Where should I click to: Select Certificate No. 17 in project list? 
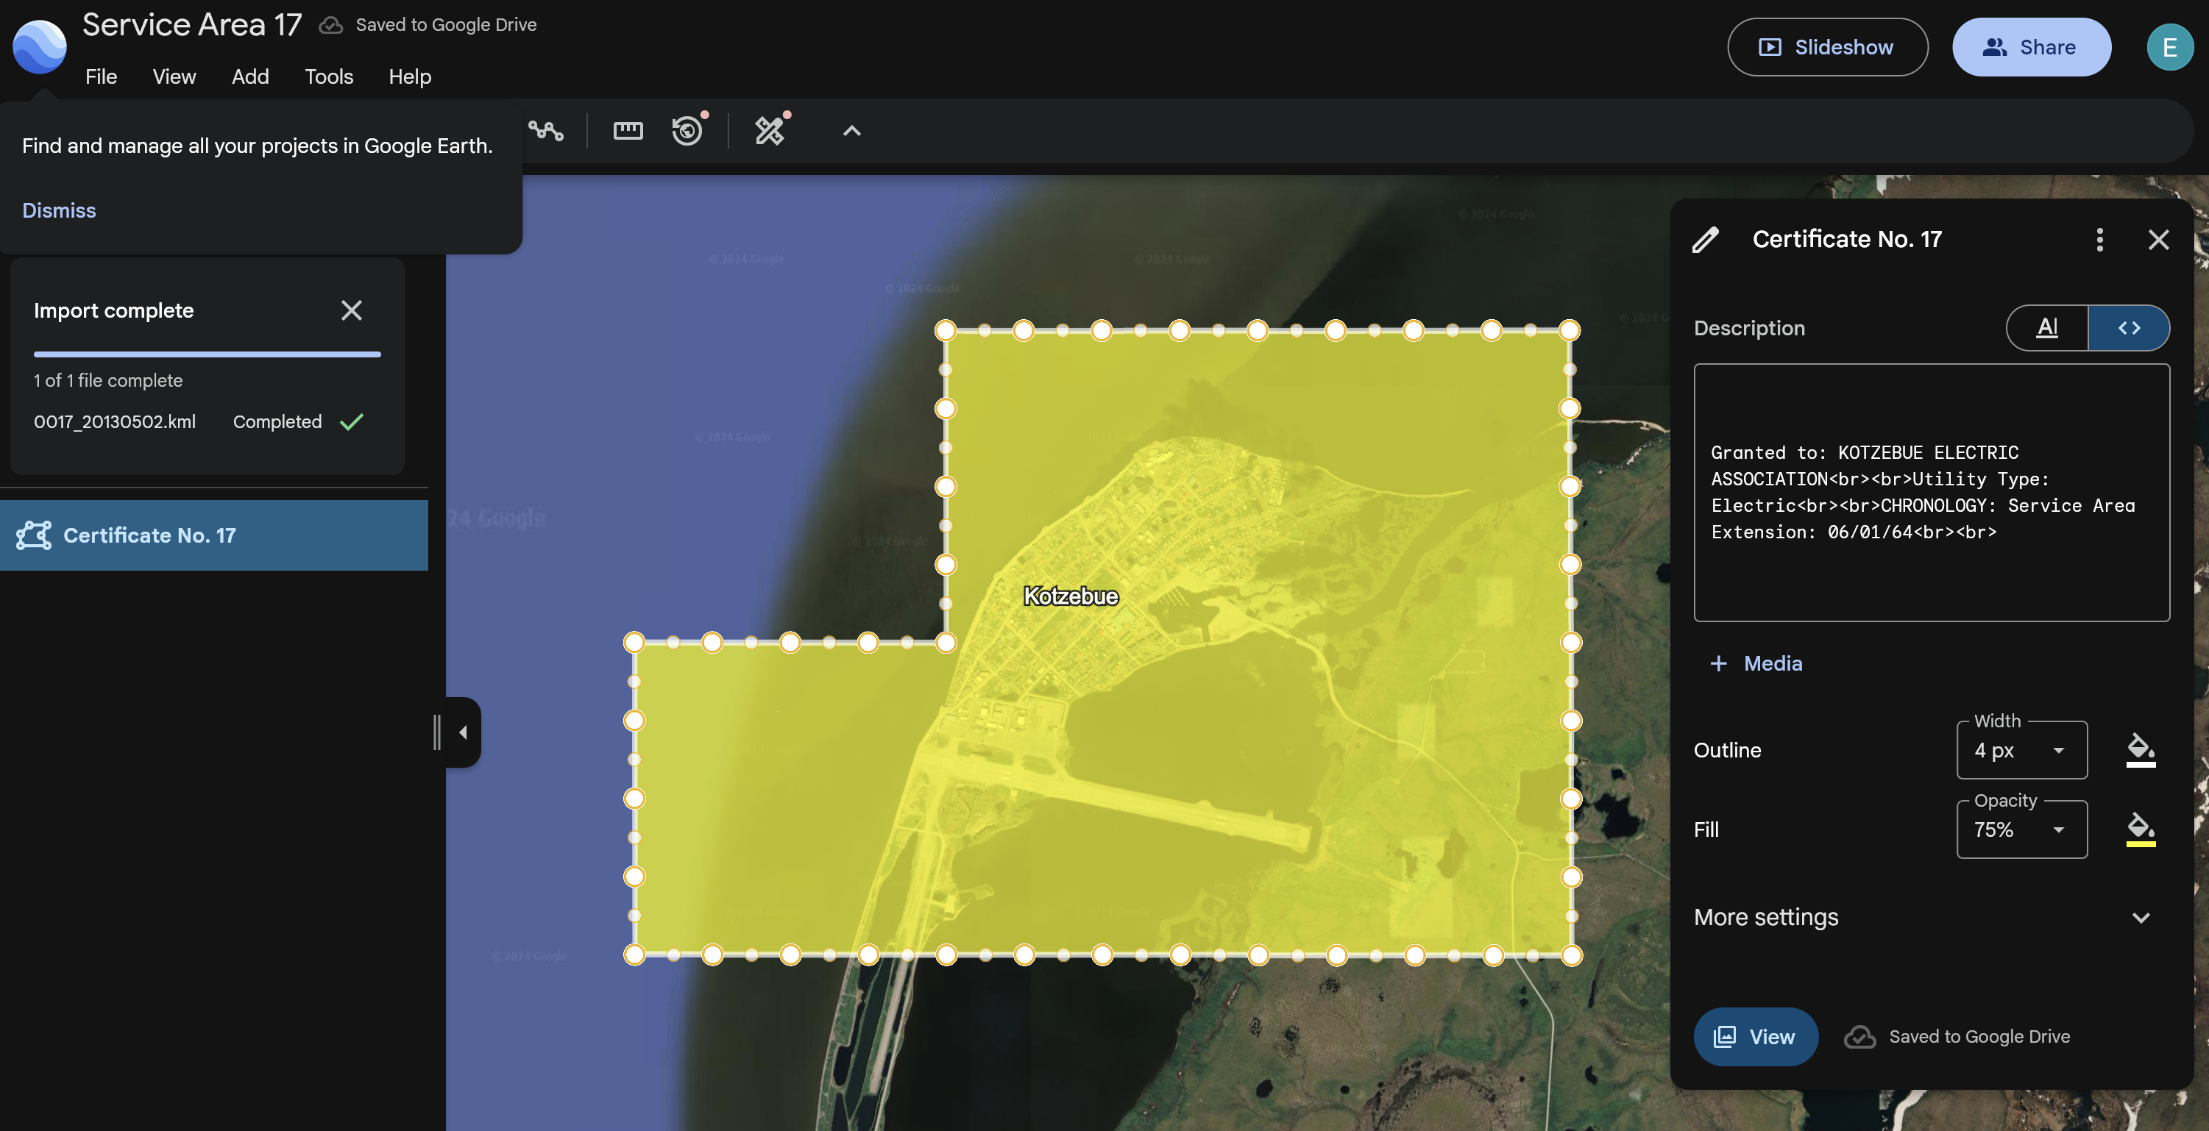[214, 535]
